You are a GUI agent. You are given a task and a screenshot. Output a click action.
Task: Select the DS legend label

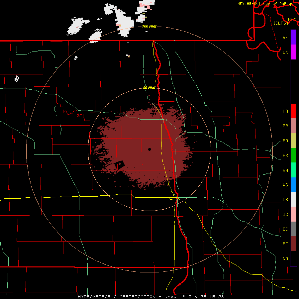pyautogui.click(x=285, y=200)
